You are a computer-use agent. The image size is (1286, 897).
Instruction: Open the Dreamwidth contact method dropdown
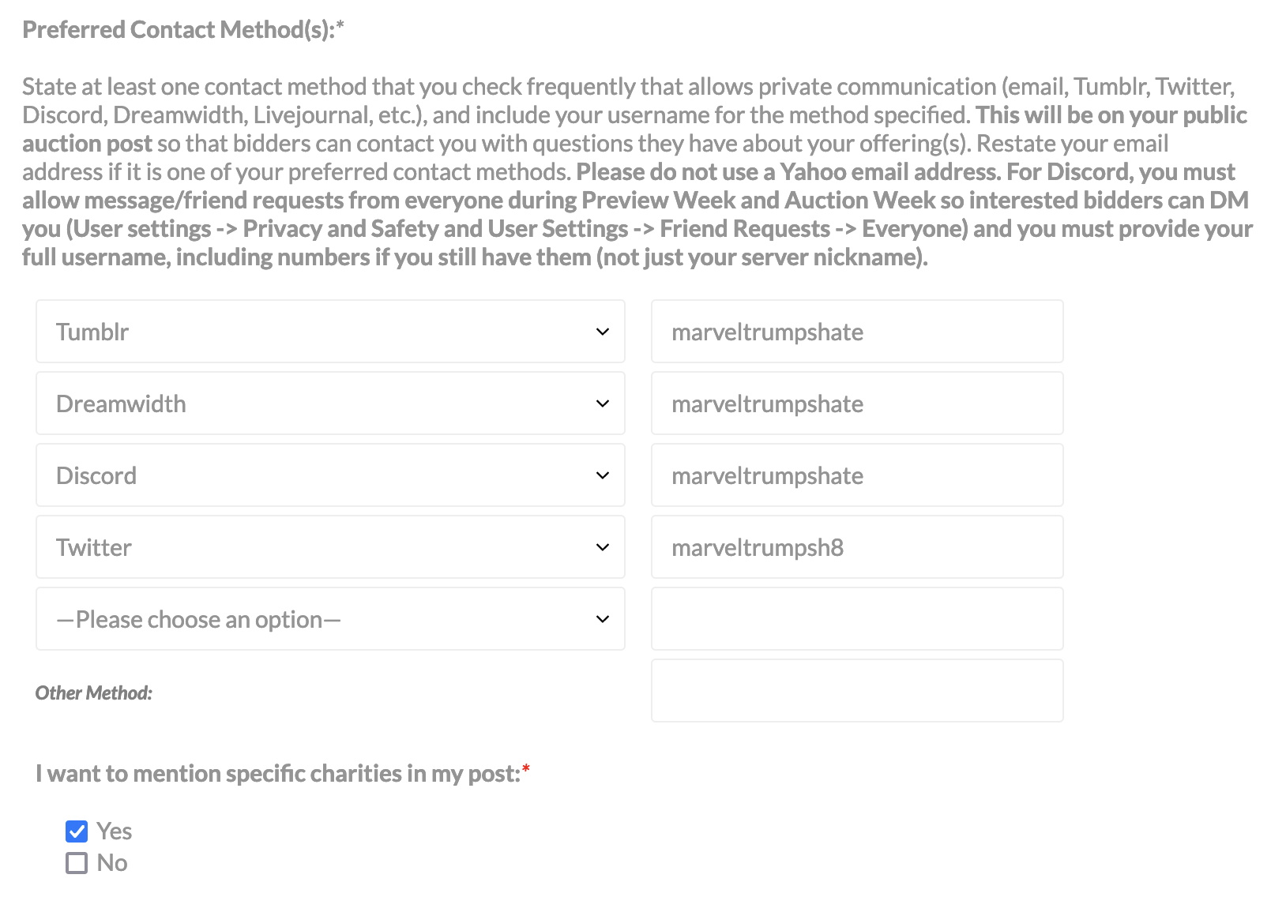click(330, 403)
